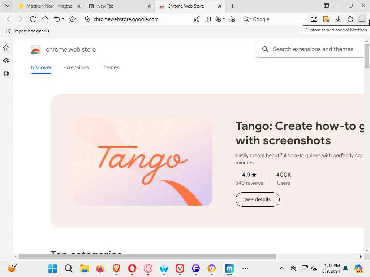Select the Discover tab

click(41, 67)
